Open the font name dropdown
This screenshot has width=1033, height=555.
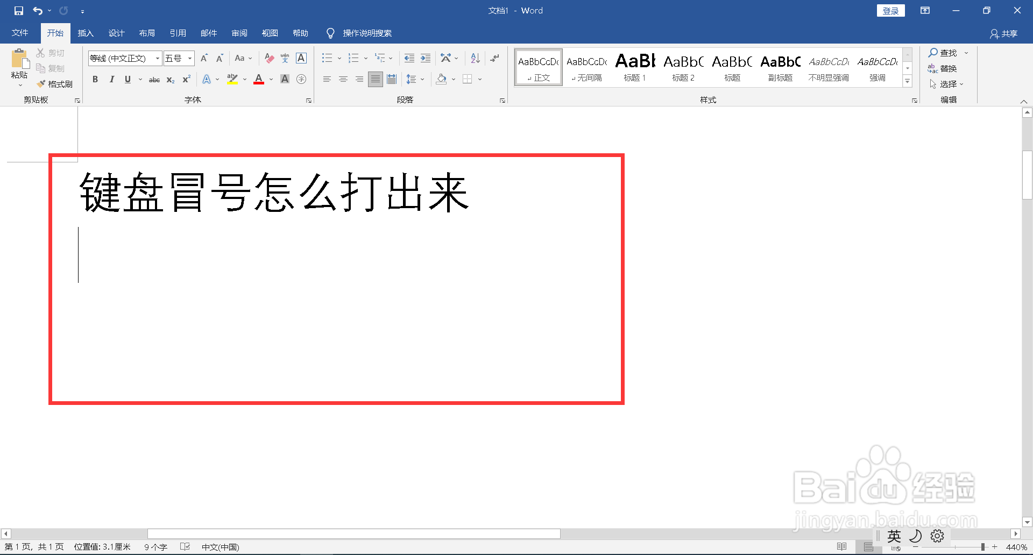157,58
